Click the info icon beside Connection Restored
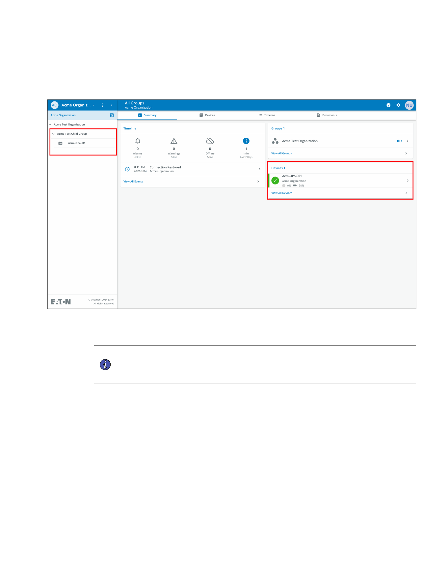This screenshot has width=448, height=580. coord(127,169)
